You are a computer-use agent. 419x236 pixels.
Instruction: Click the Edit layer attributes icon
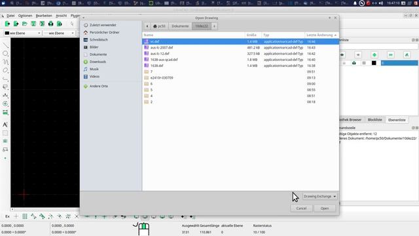[x=407, y=55]
